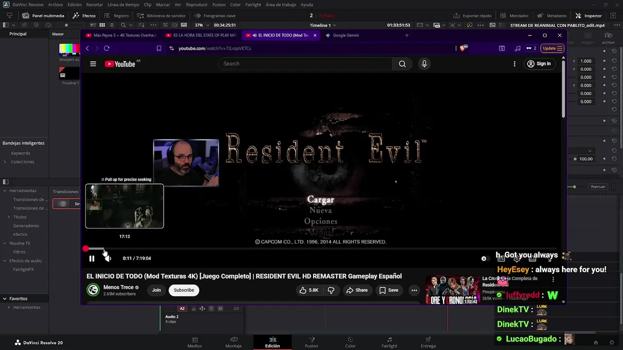Open the Fusion menu in menu bar

219,4
